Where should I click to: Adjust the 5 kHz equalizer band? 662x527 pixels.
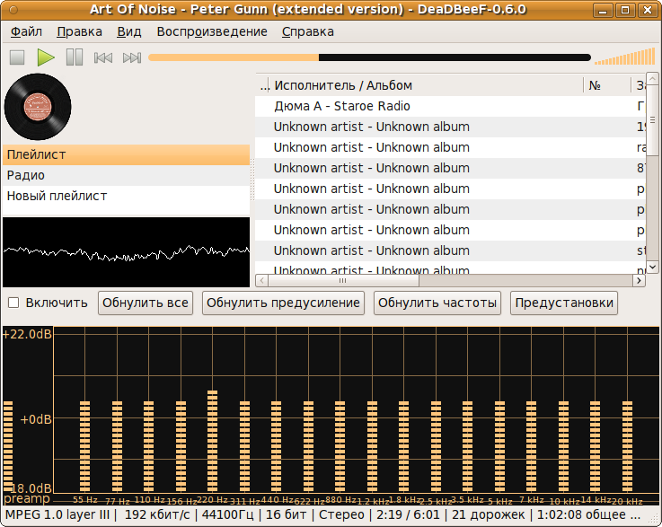tap(499, 446)
